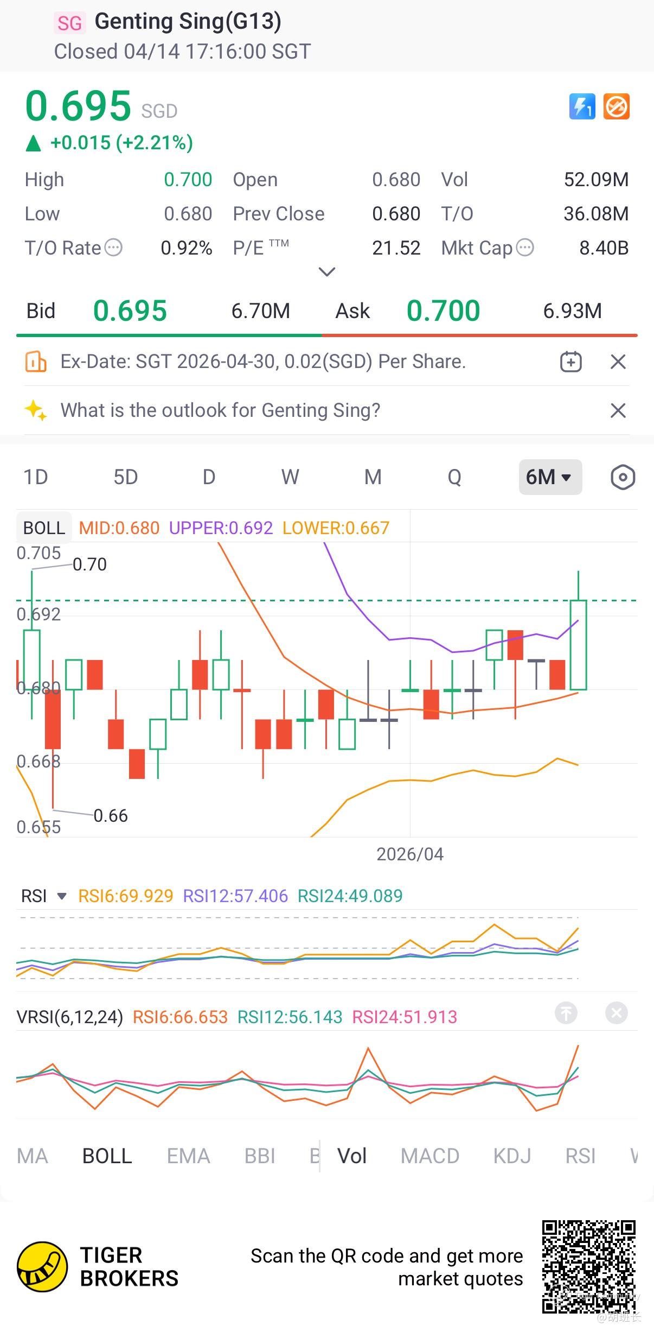654x1332 pixels.
Task: Tap the 2026/04 date axis label
Action: 410,854
